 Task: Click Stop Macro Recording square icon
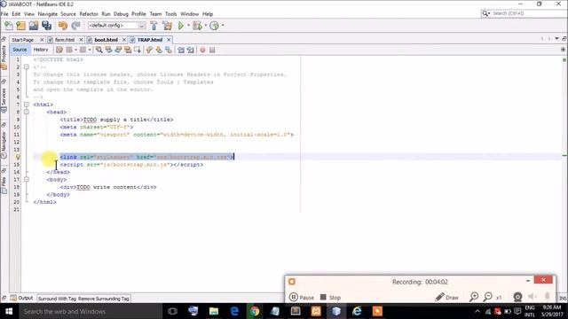(212, 50)
